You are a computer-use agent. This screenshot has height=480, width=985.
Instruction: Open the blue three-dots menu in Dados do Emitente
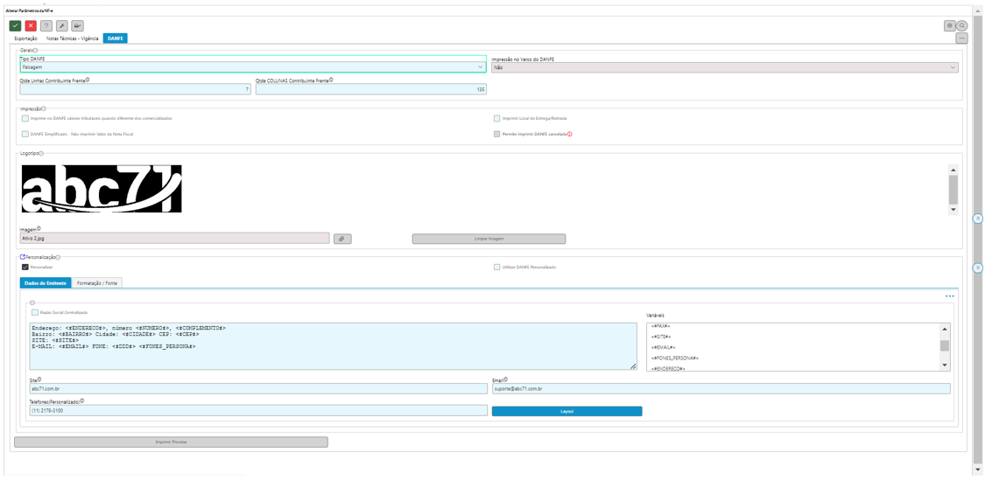tap(950, 296)
